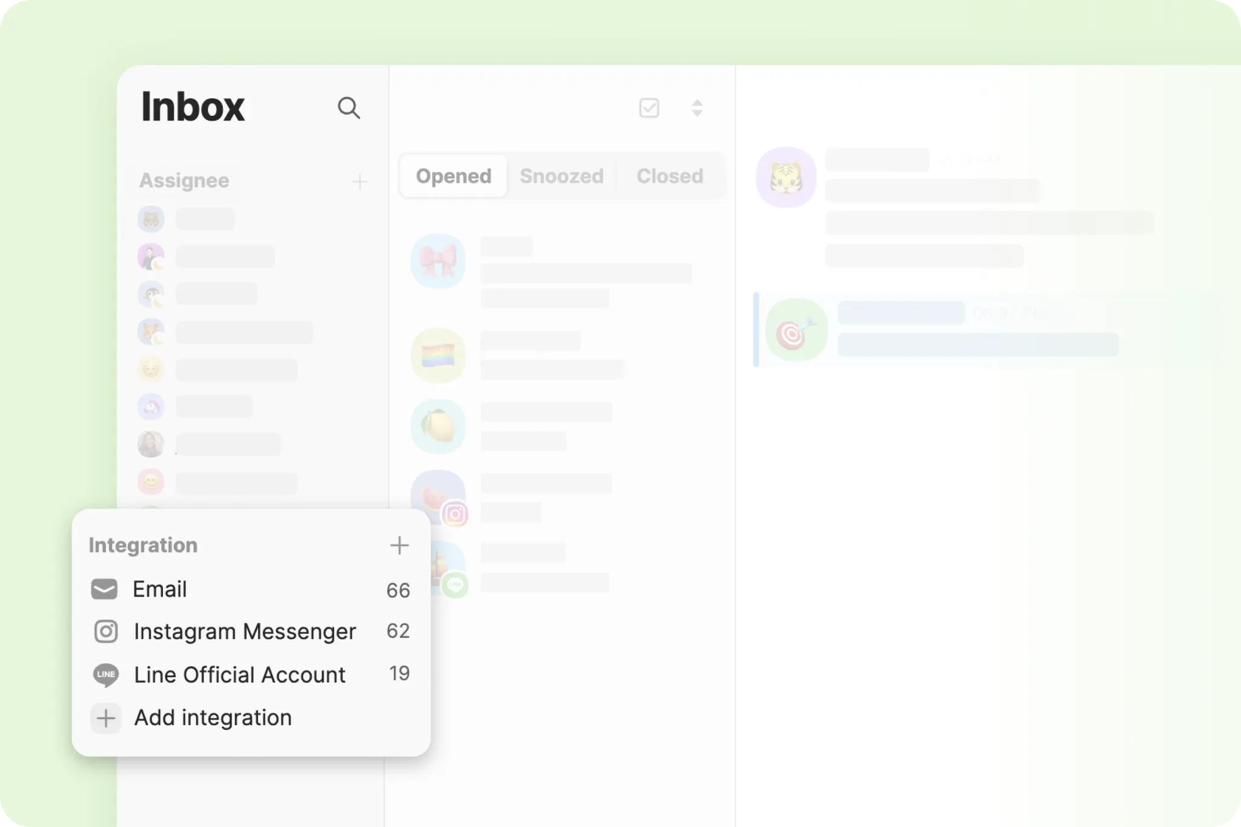Screen dimensions: 1241x827
Task: Click the Add integration button
Action: tap(212, 718)
